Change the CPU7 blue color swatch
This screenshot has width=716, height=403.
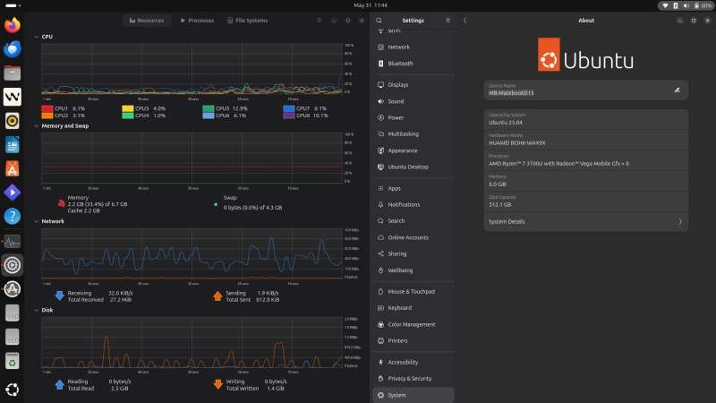288,108
